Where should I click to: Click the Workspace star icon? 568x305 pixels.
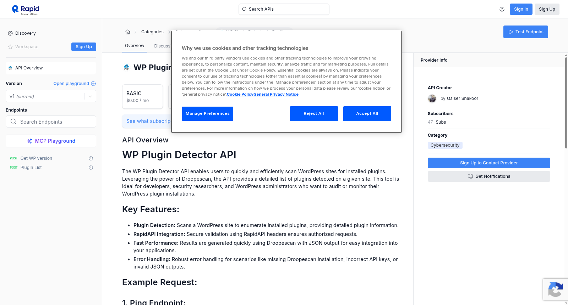pyautogui.click(x=10, y=47)
